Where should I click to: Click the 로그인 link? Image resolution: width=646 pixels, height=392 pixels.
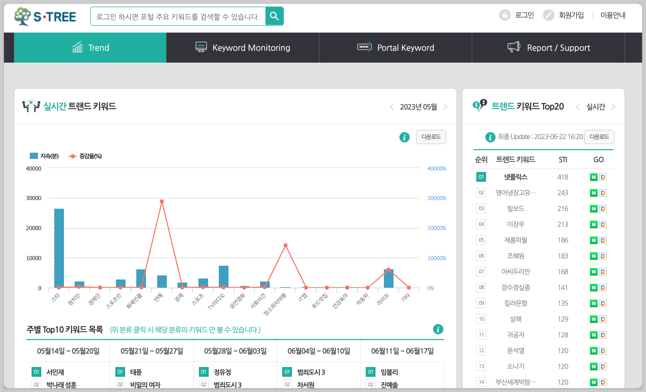pos(524,15)
